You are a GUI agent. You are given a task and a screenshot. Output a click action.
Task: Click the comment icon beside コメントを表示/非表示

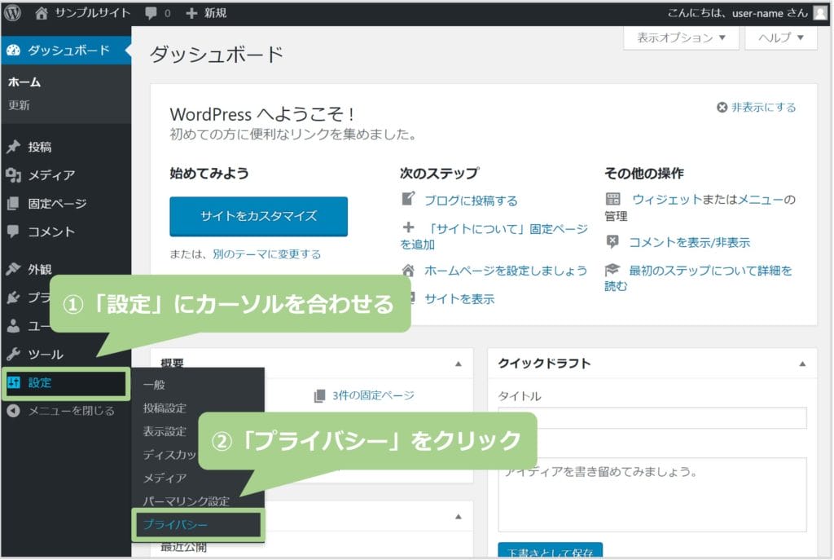tap(612, 241)
